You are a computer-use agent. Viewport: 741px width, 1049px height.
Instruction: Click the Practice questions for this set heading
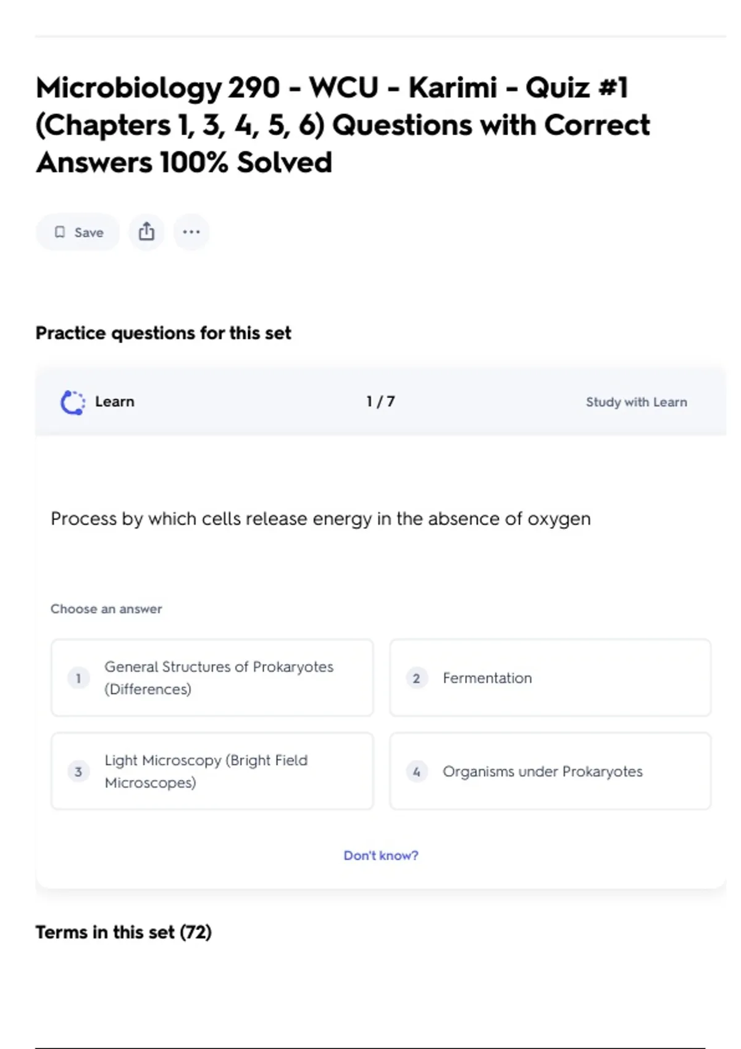pos(163,333)
